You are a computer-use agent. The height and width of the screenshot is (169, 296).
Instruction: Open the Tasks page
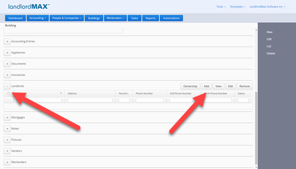[x=135, y=18]
